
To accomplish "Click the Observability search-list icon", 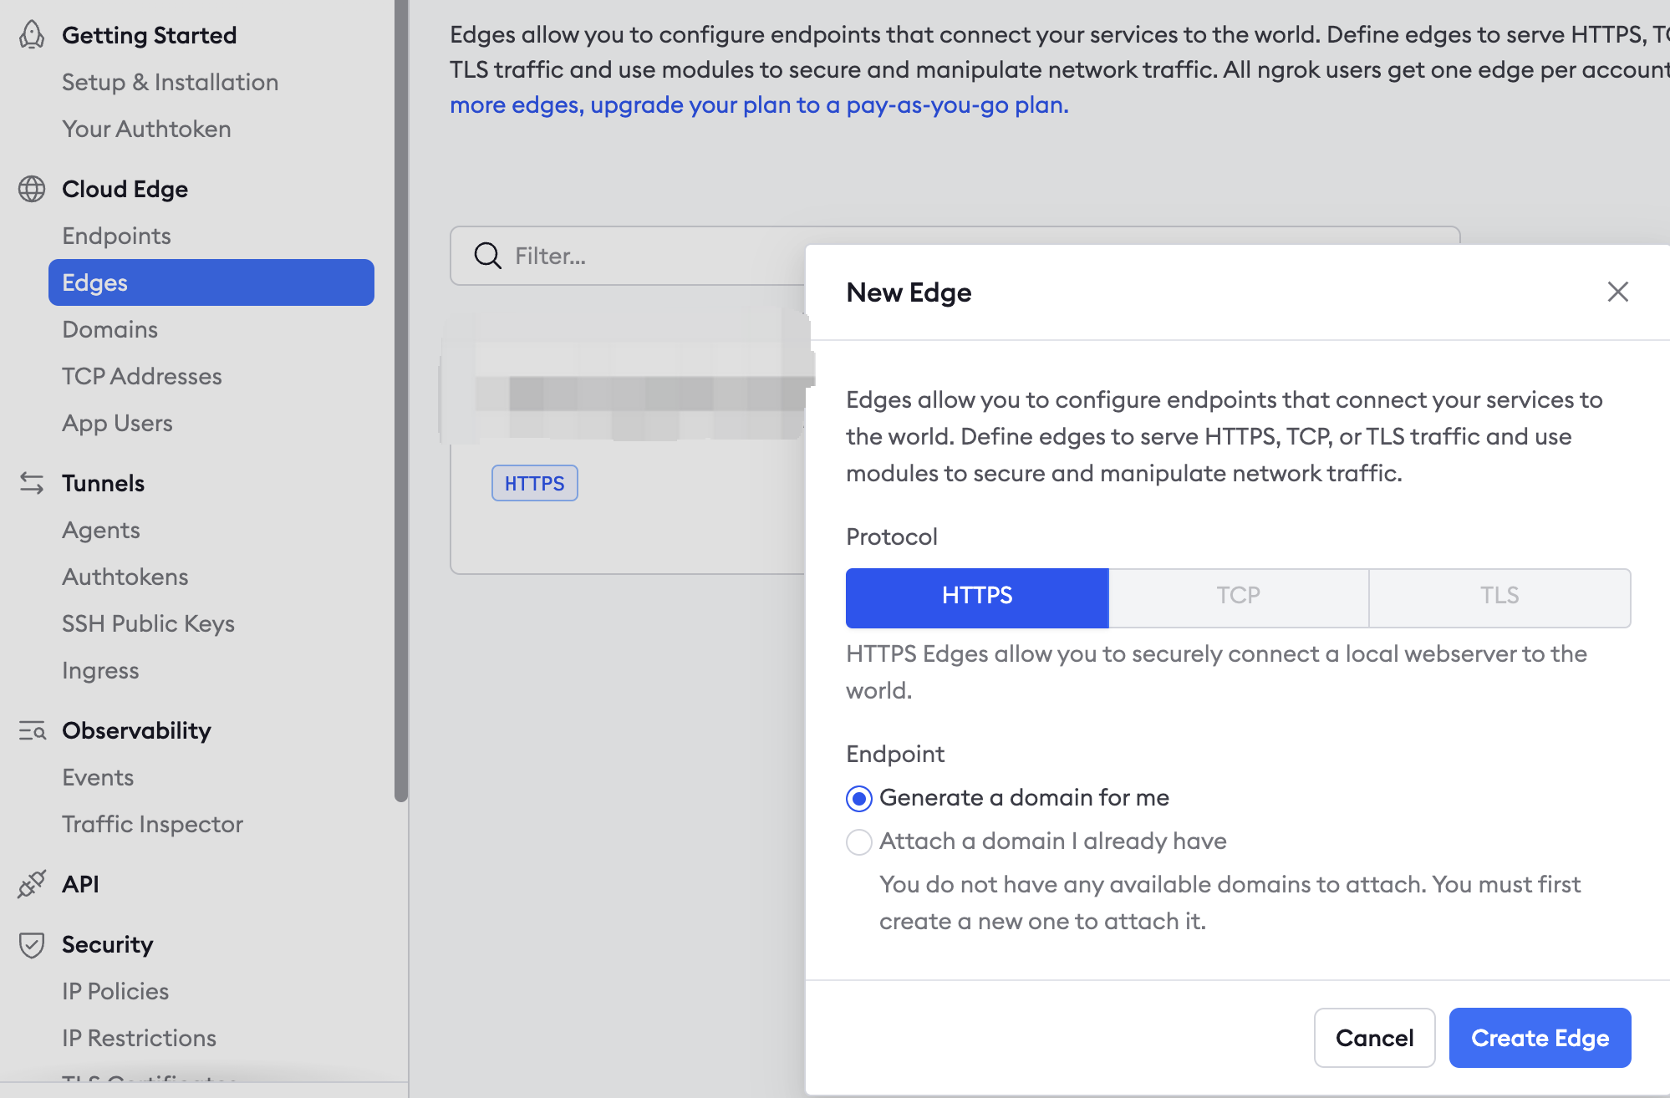I will pyautogui.click(x=32, y=730).
